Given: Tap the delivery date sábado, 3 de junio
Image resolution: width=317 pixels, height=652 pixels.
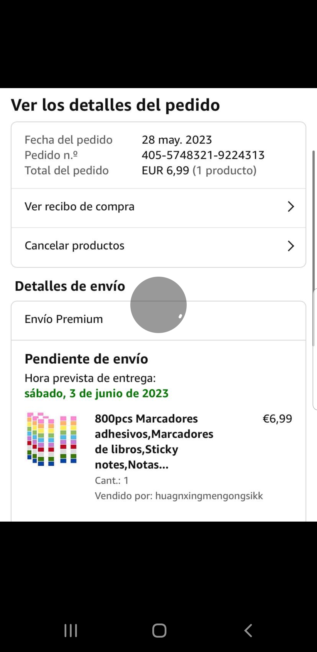Looking at the screenshot, I should [x=97, y=394].
